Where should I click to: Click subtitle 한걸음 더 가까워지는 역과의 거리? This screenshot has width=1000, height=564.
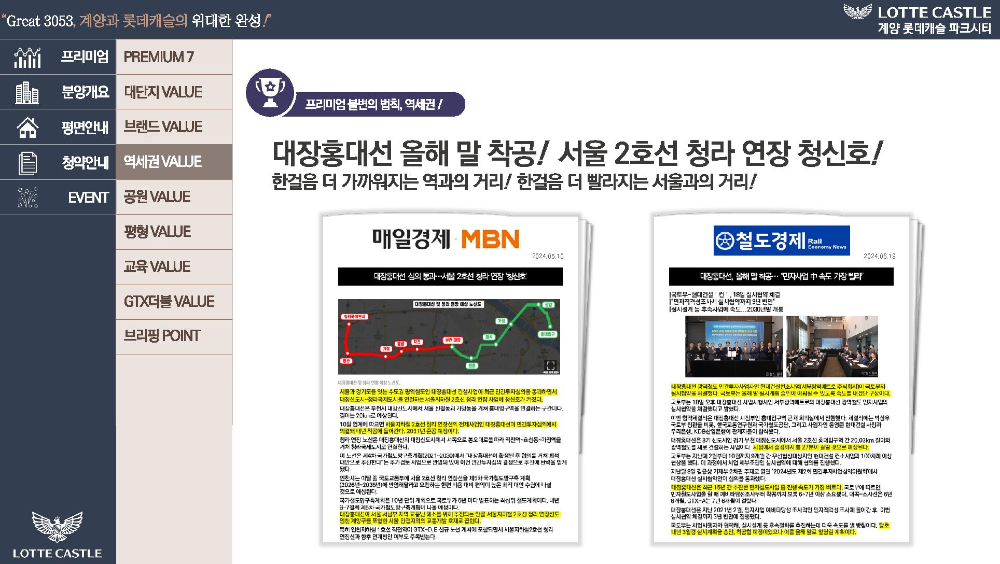[392, 182]
